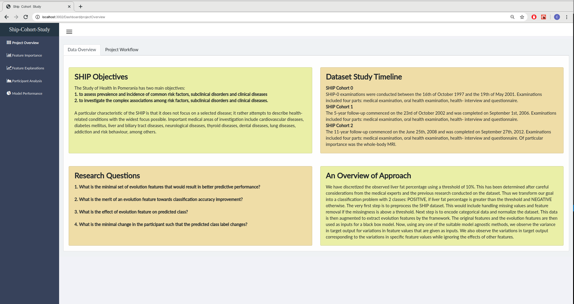This screenshot has height=304, width=574.
Task: Click the red Opera-style extension icon
Action: (x=534, y=17)
